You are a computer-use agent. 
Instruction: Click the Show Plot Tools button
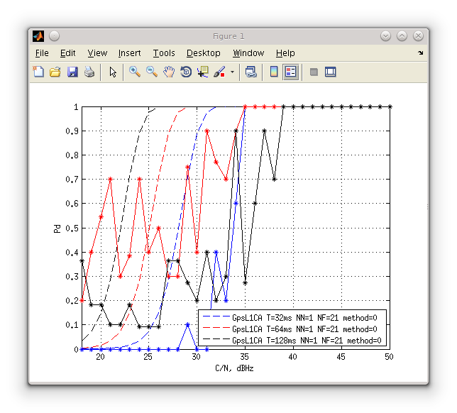330,72
